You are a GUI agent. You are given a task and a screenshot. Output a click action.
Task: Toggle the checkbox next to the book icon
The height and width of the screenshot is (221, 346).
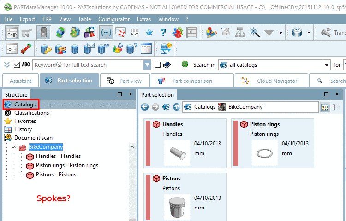click(157, 65)
